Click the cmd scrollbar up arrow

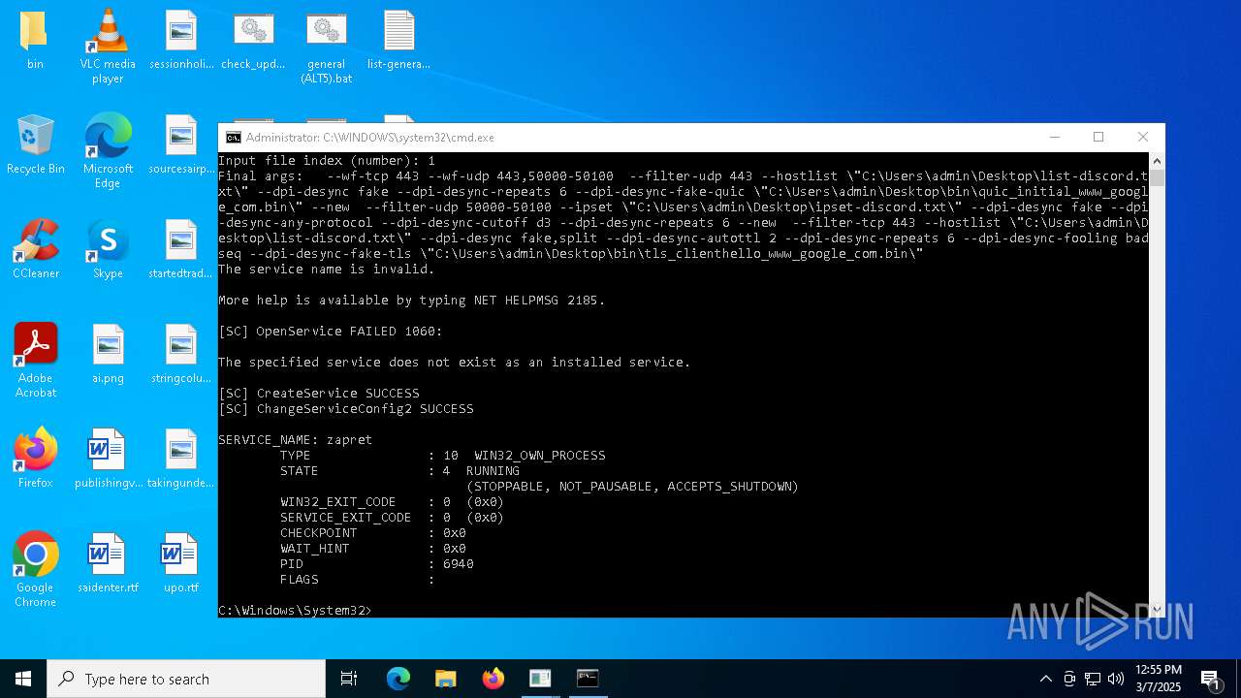1157,161
